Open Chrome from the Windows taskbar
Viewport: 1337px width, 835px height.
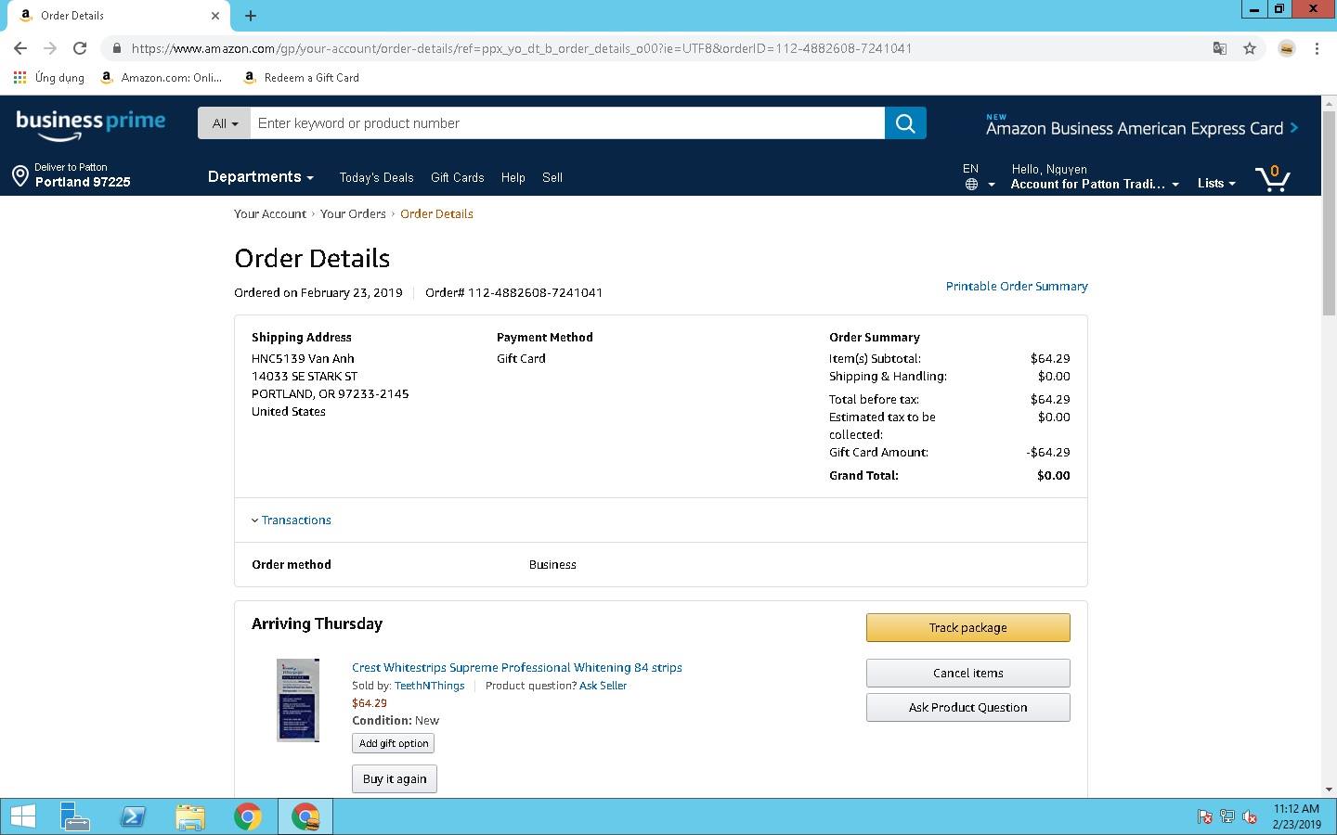(247, 816)
